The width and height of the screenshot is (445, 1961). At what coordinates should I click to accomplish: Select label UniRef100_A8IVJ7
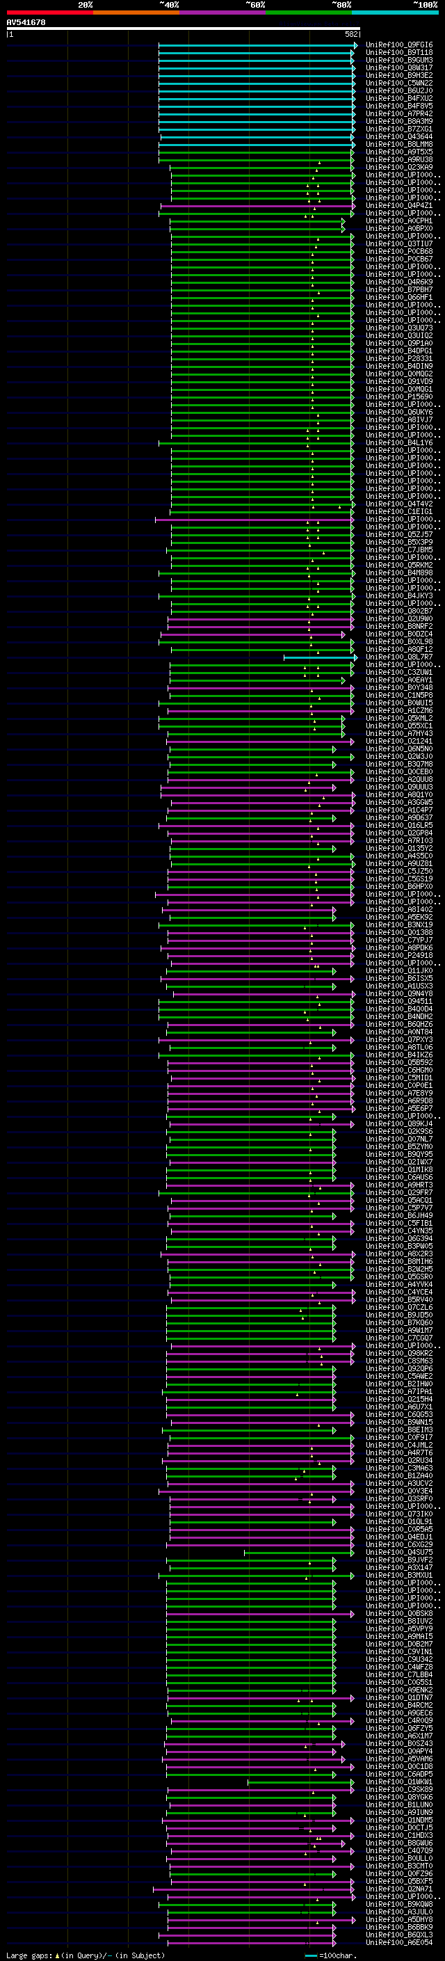[399, 419]
